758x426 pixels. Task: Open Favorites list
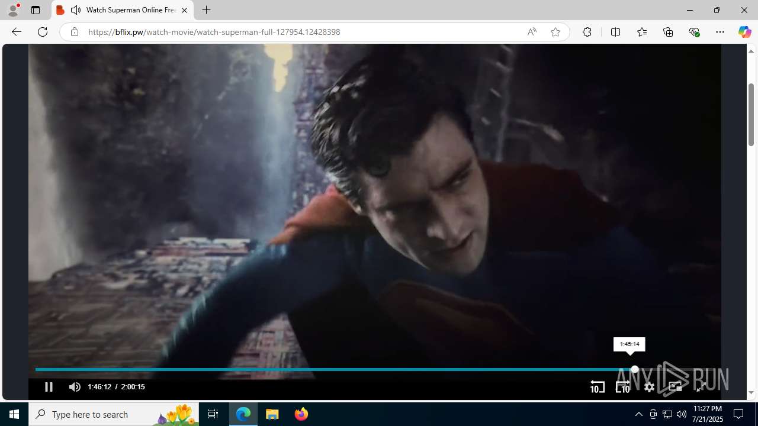coord(641,32)
